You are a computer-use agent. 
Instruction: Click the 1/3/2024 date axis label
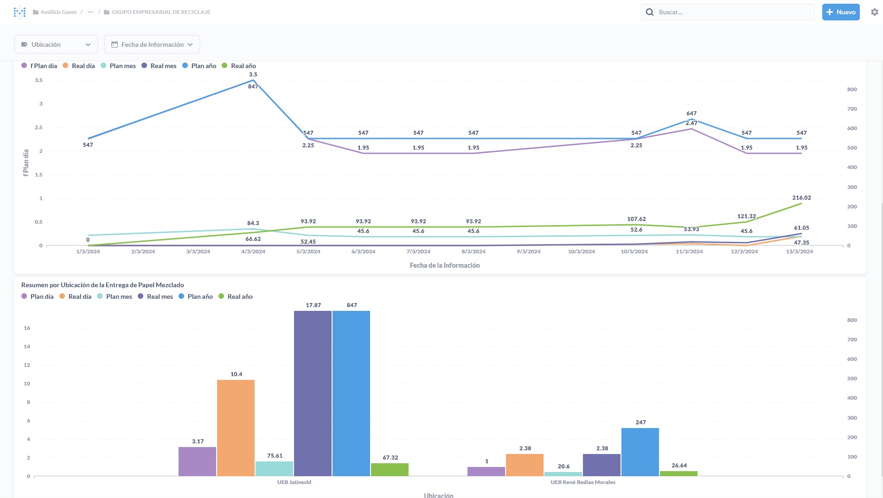pos(88,252)
